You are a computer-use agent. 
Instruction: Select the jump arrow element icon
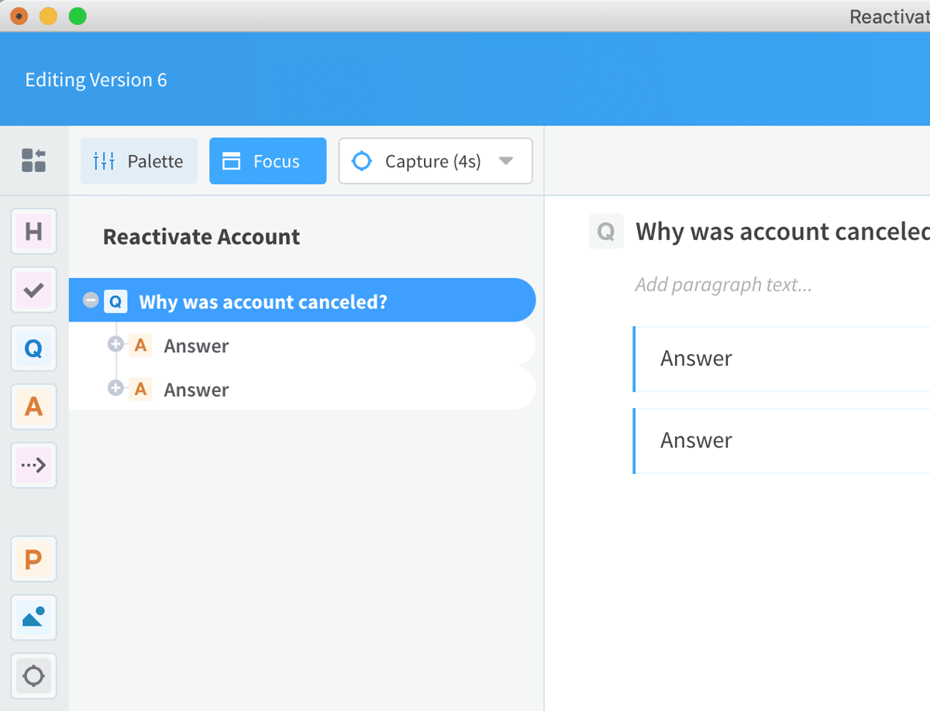click(33, 465)
